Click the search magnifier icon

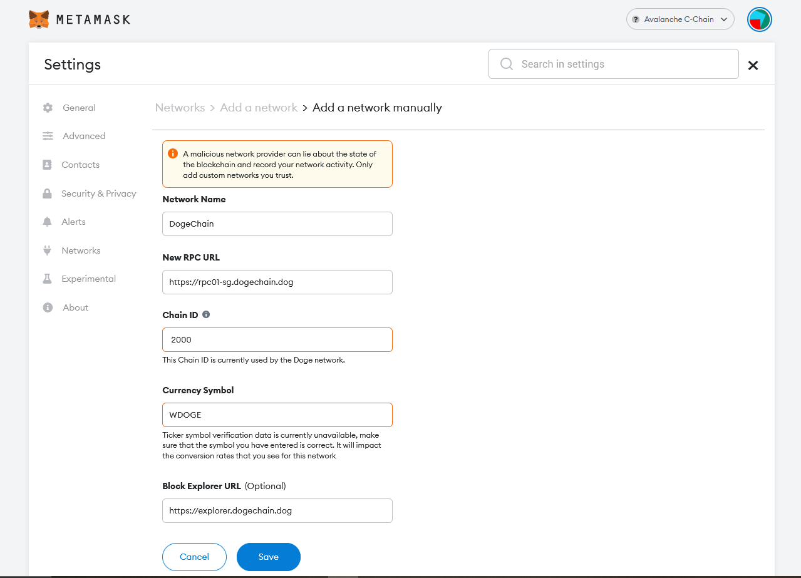(x=507, y=64)
